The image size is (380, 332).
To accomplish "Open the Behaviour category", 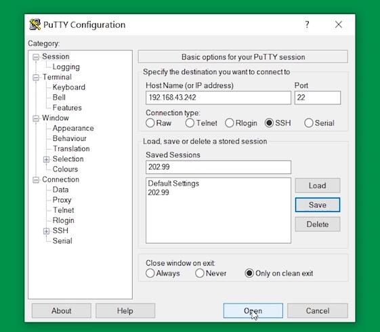I will [70, 138].
